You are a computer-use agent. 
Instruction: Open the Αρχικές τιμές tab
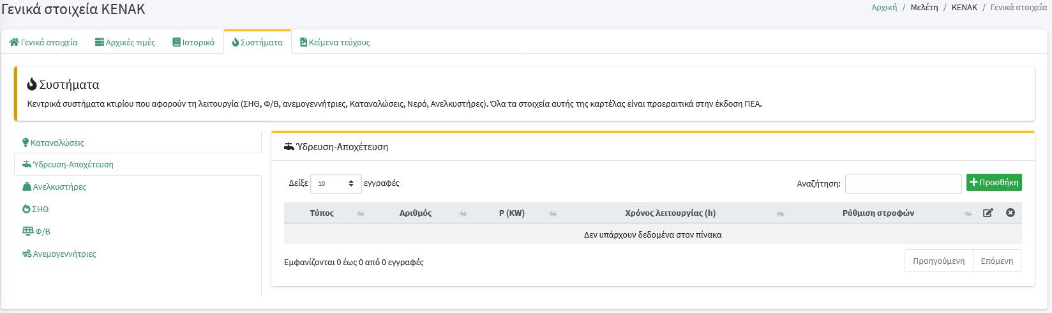125,42
